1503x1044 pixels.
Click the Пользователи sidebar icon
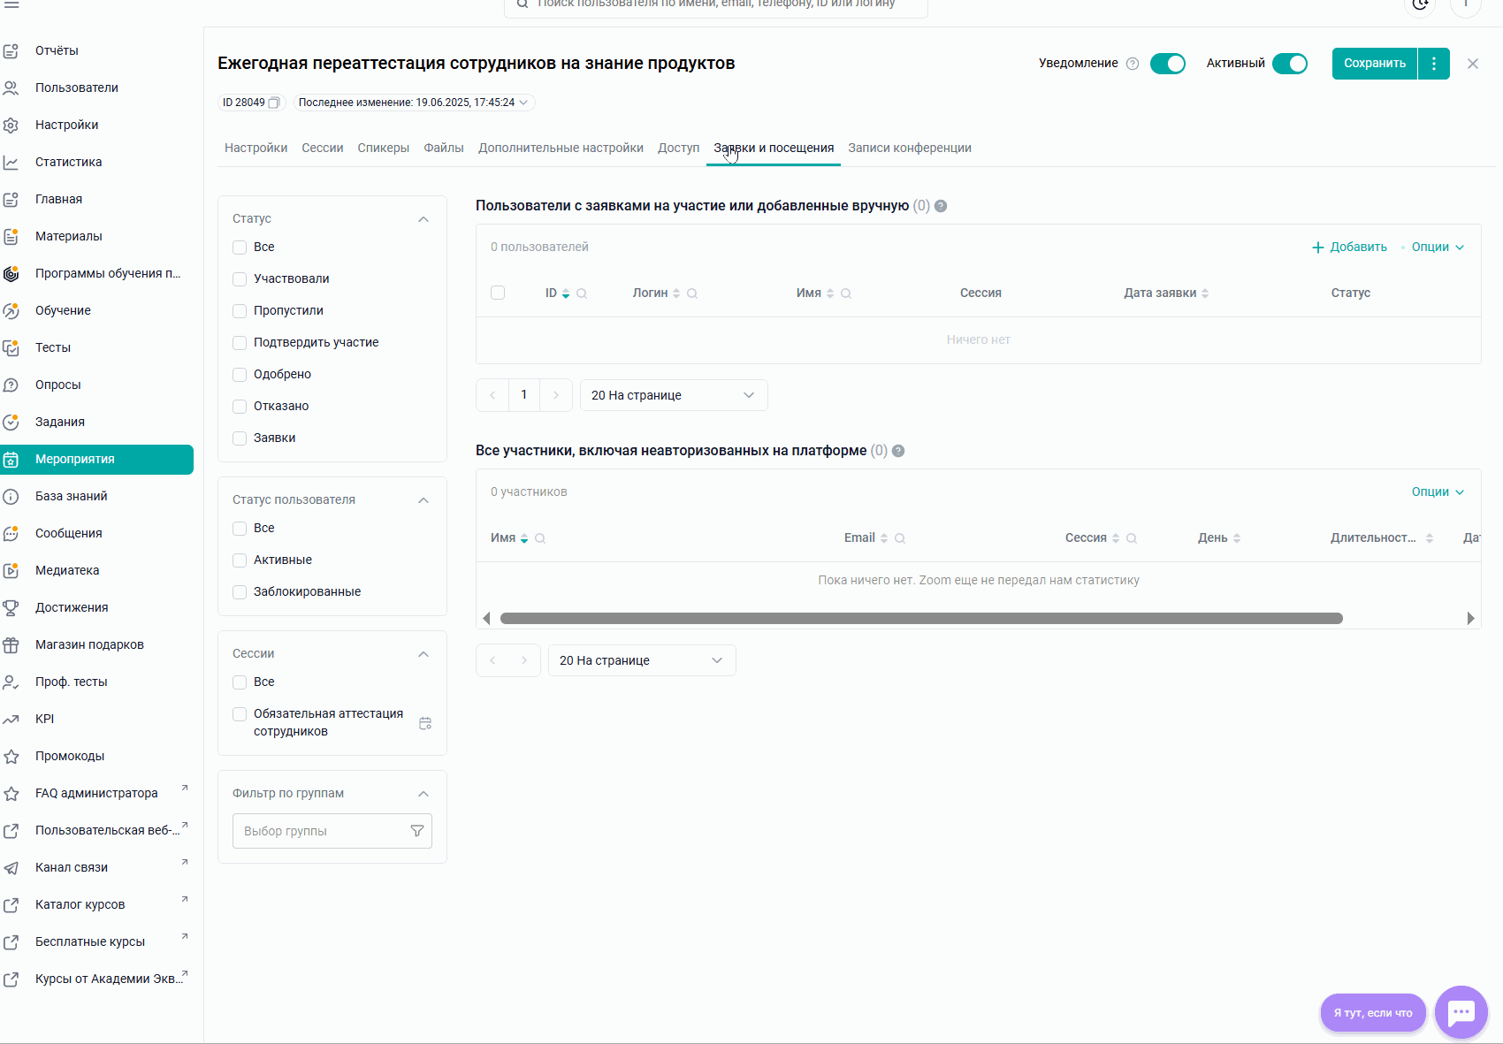(x=11, y=88)
